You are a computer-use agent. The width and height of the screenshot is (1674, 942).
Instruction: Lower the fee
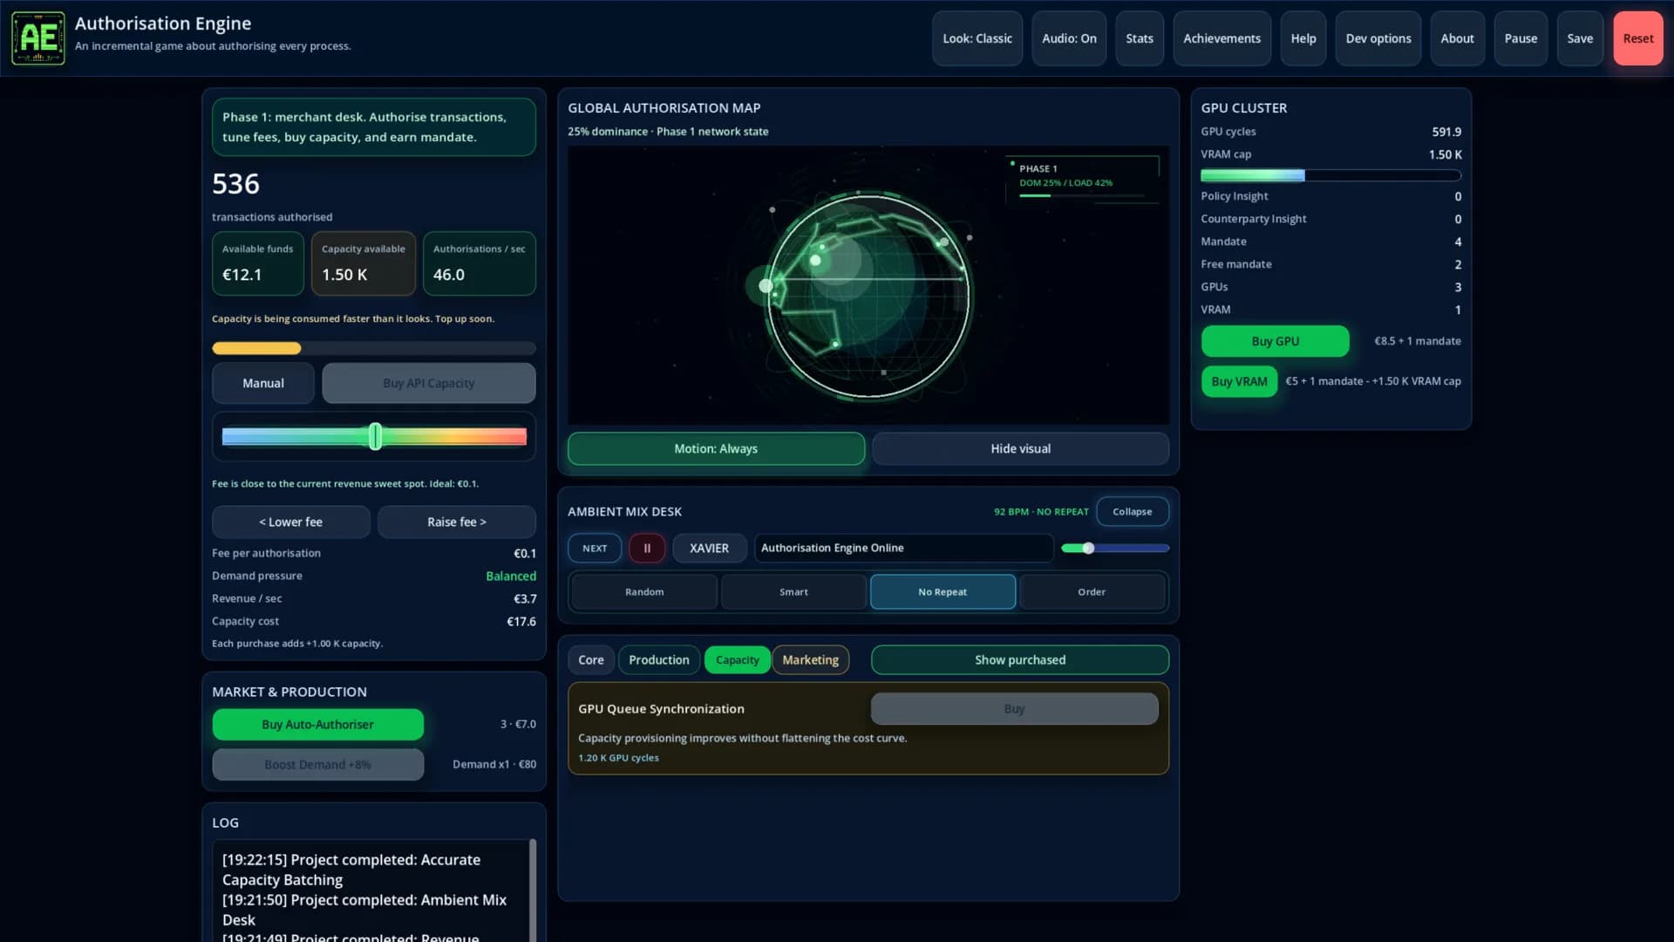click(290, 522)
